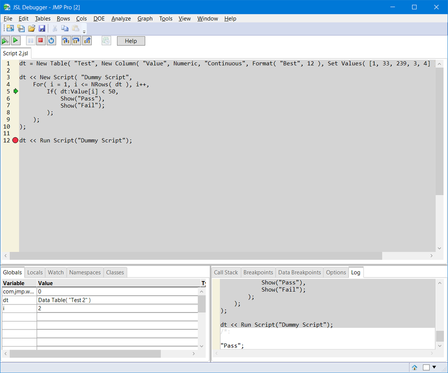The height and width of the screenshot is (373, 448).
Task: Stop debugging with the red Stop icon
Action: tap(41, 40)
